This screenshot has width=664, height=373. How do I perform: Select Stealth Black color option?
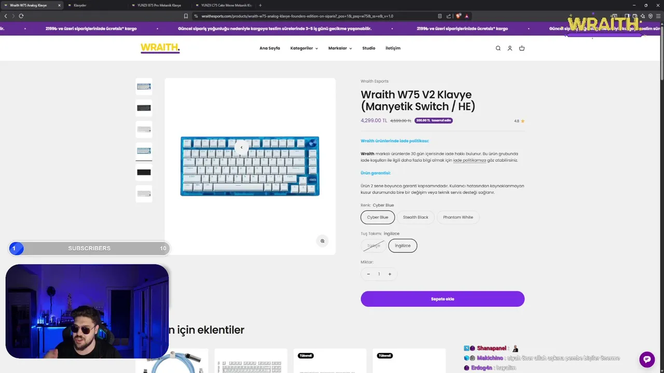(x=416, y=217)
